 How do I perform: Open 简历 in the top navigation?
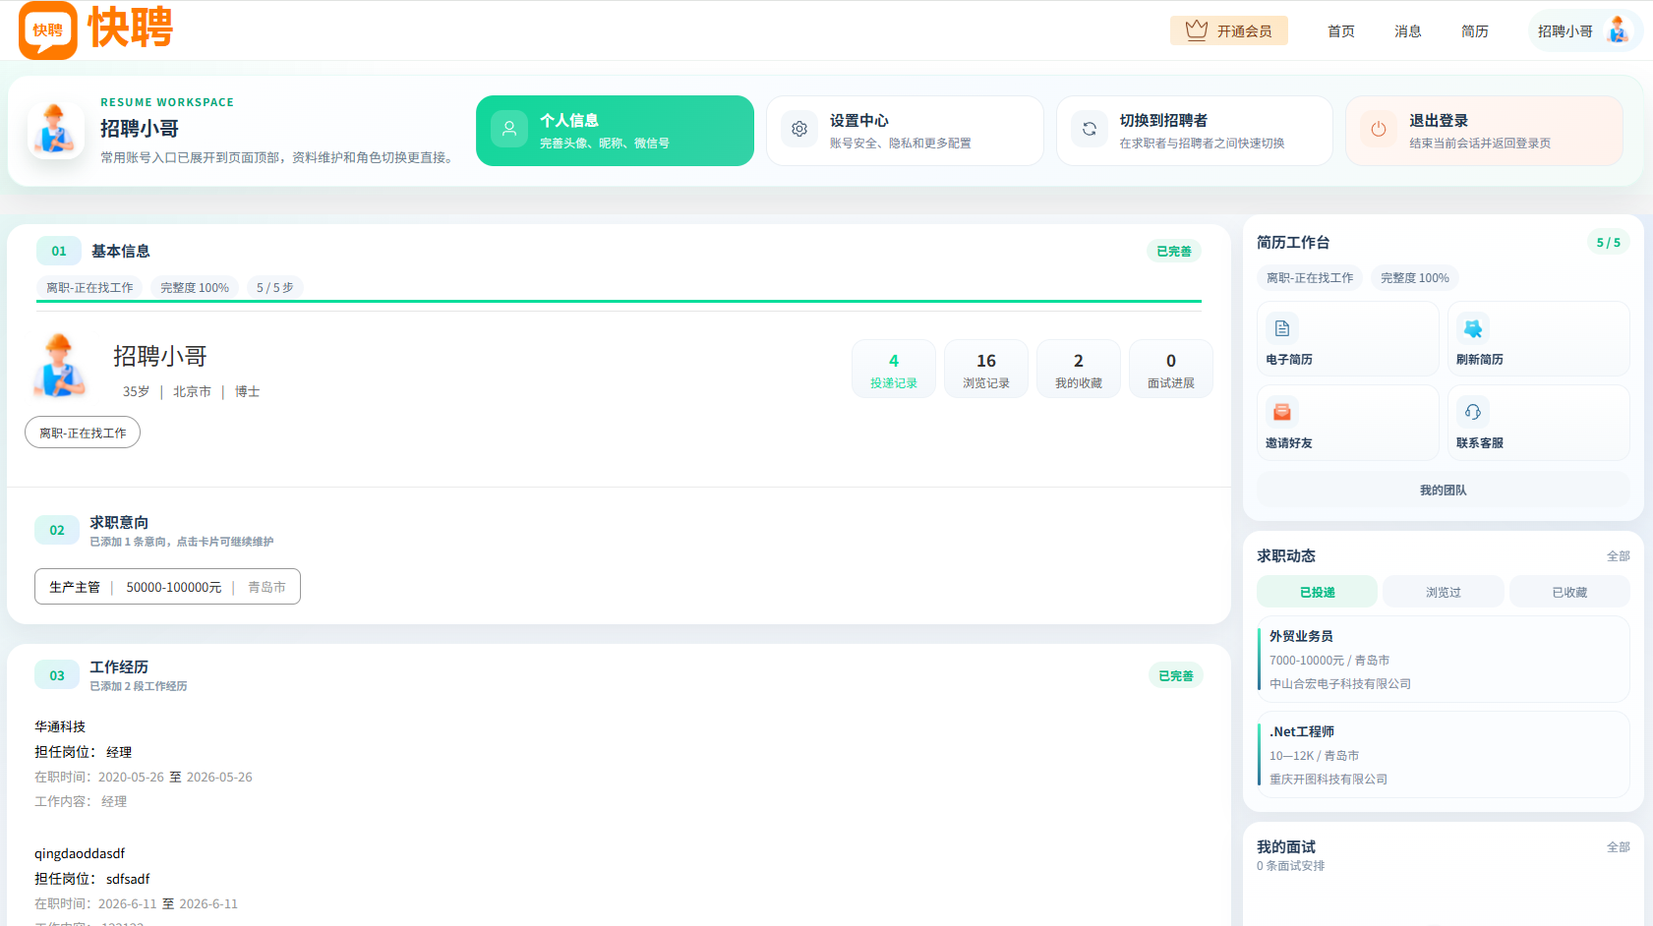[1475, 31]
